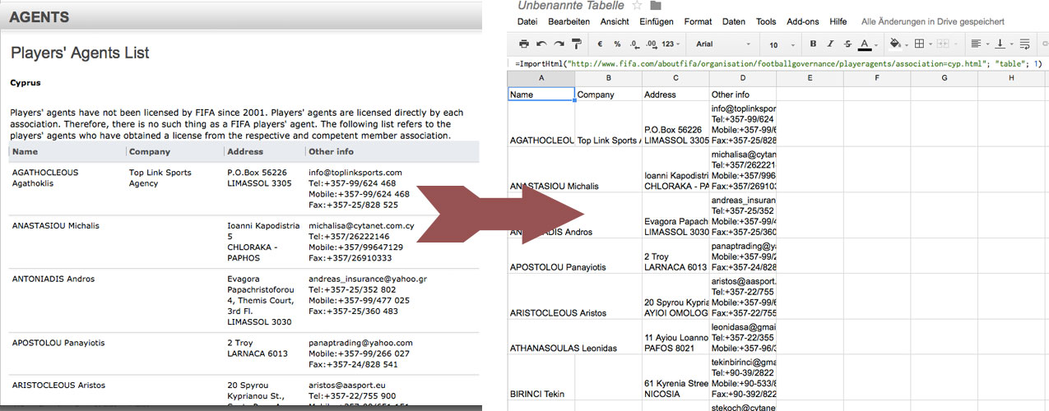Select spreadsheet cell 'BIRINCI Tekin'

point(541,377)
